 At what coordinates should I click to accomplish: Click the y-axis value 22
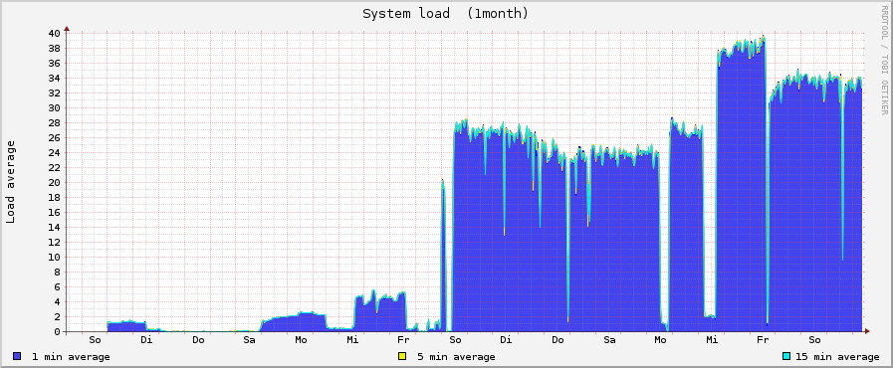pyautogui.click(x=54, y=168)
